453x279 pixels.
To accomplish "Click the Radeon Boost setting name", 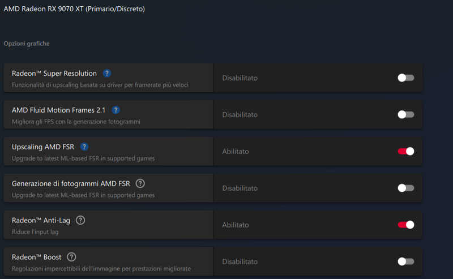I will 37,257.
